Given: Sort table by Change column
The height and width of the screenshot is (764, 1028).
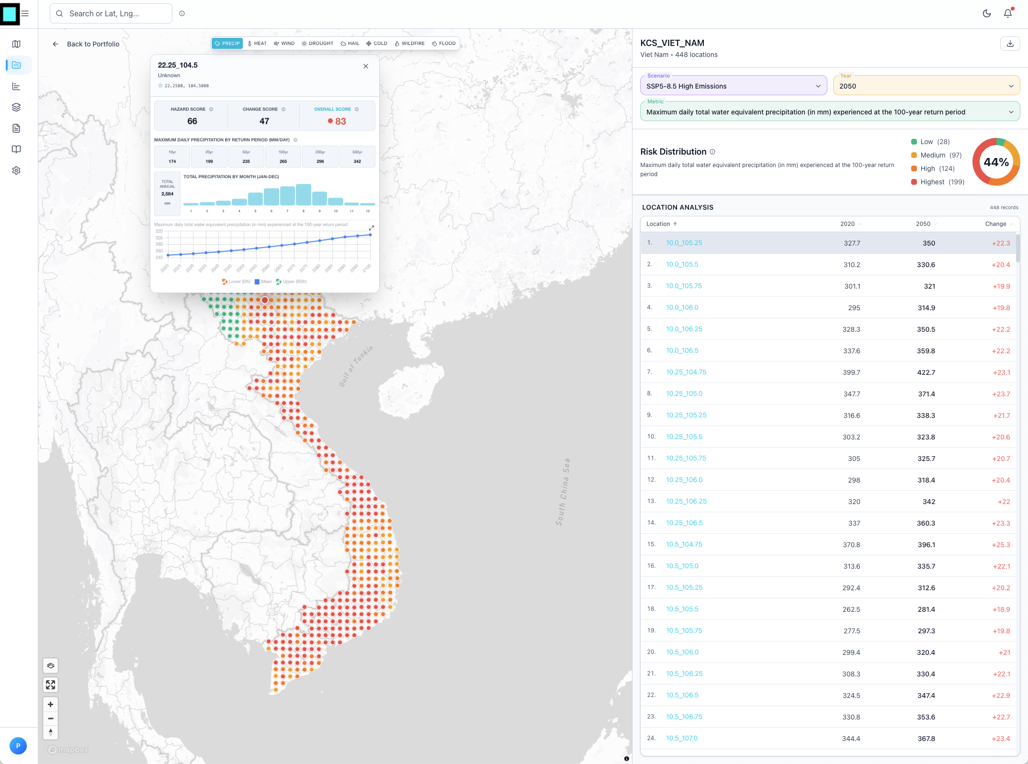Looking at the screenshot, I should click(999, 224).
